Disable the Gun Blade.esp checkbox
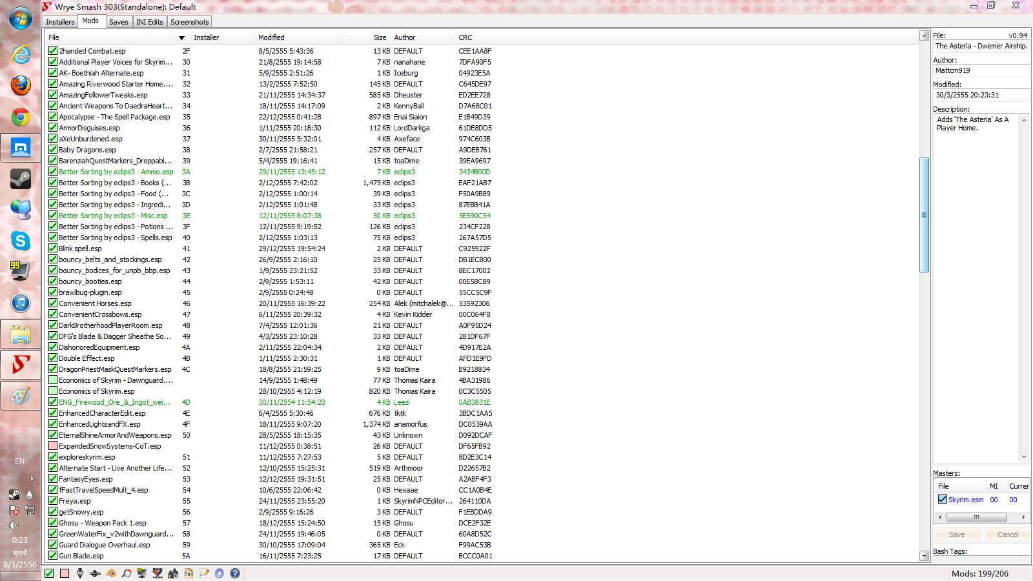This screenshot has width=1033, height=581. (53, 555)
